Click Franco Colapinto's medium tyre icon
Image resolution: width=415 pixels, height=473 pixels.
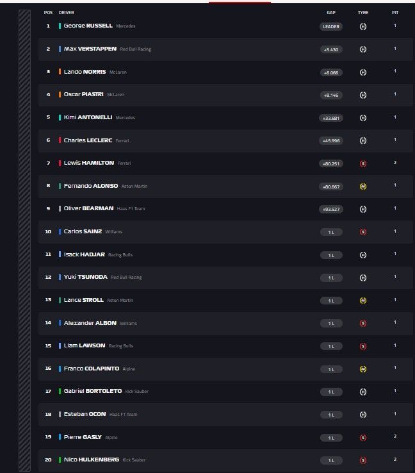coord(363,369)
